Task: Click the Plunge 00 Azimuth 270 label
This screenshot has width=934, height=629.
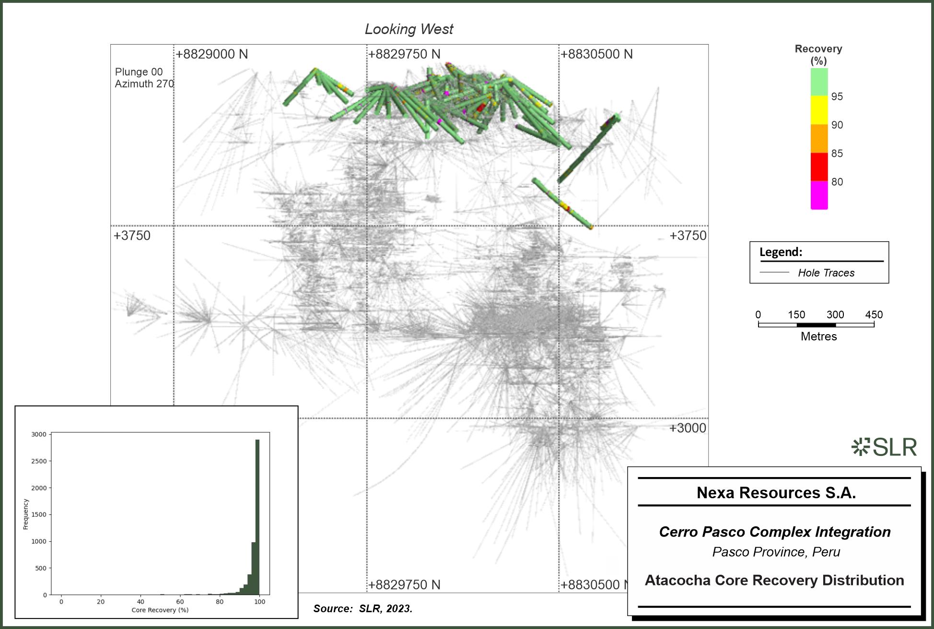Action: (x=144, y=78)
